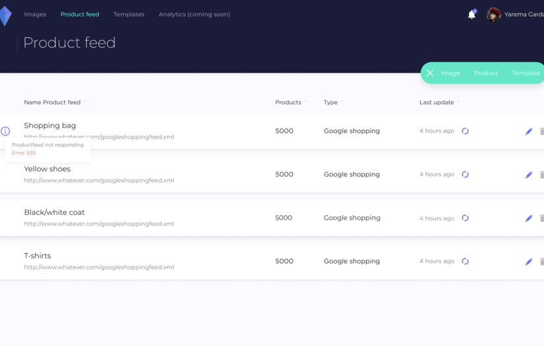Screen dimensions: 544x346
Task: Select 5000 products in T-shirts row
Action: click(284, 262)
